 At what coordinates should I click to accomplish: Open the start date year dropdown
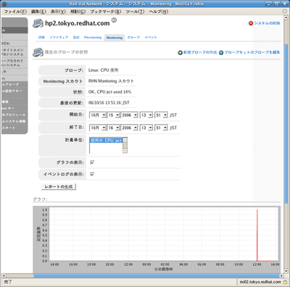click(129, 115)
